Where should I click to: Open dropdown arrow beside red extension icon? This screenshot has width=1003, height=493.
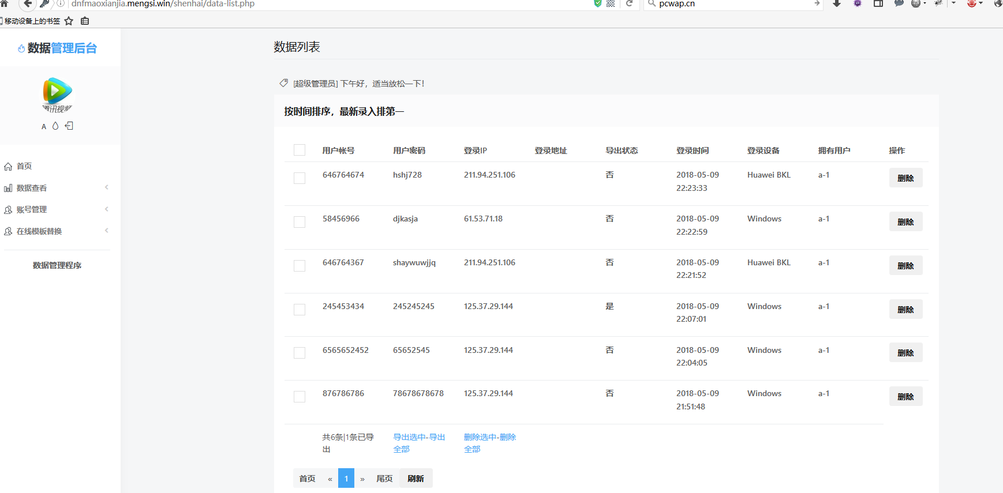coord(980,3)
